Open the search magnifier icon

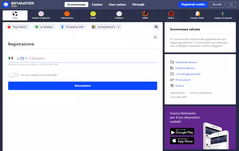pos(156,27)
